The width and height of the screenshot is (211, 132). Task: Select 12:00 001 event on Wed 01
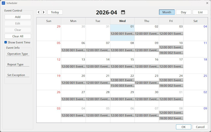pyautogui.click(x=122, y=34)
